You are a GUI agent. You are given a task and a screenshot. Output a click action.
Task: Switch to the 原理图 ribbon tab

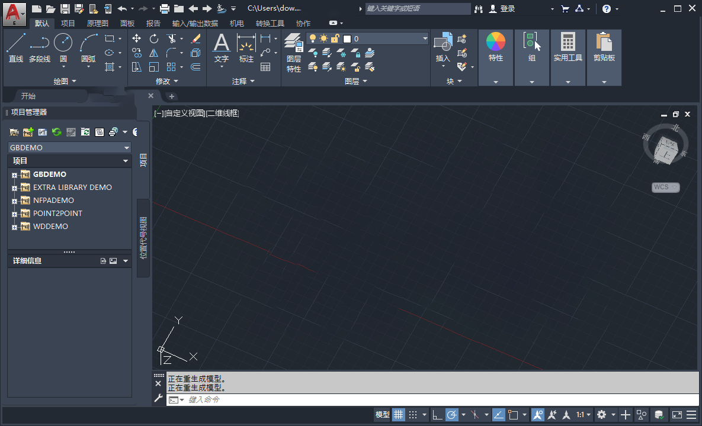[98, 23]
